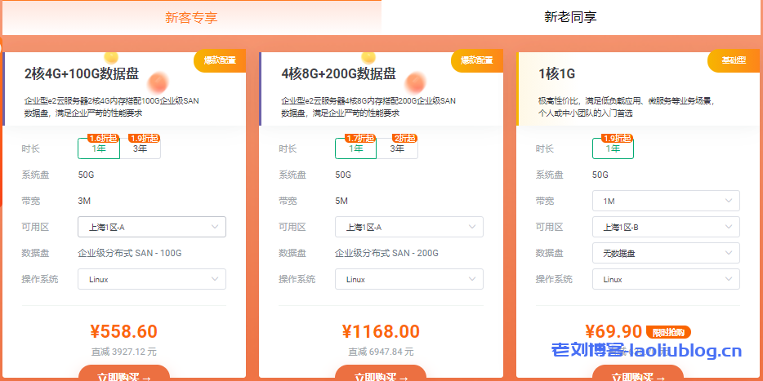Click 爆款配置 badge on 4核8G card
The width and height of the screenshot is (763, 381).
pyautogui.click(x=477, y=60)
